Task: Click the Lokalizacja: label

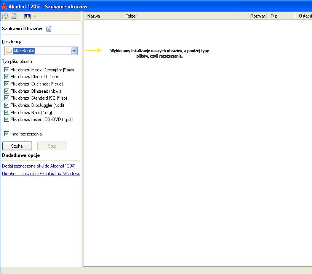Action: tap(13, 42)
